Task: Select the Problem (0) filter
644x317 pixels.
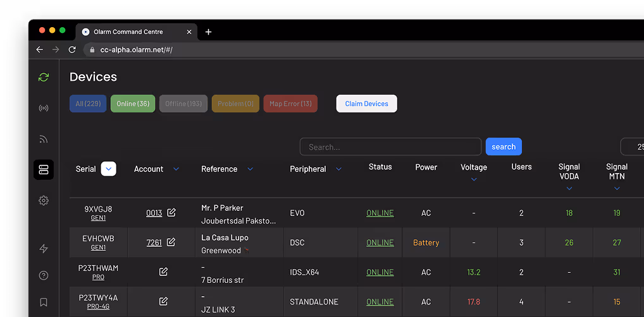Action: pos(236,104)
